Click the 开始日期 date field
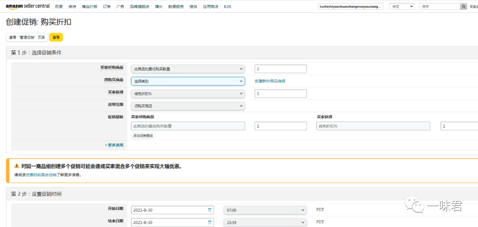478x227 pixels. (173, 210)
